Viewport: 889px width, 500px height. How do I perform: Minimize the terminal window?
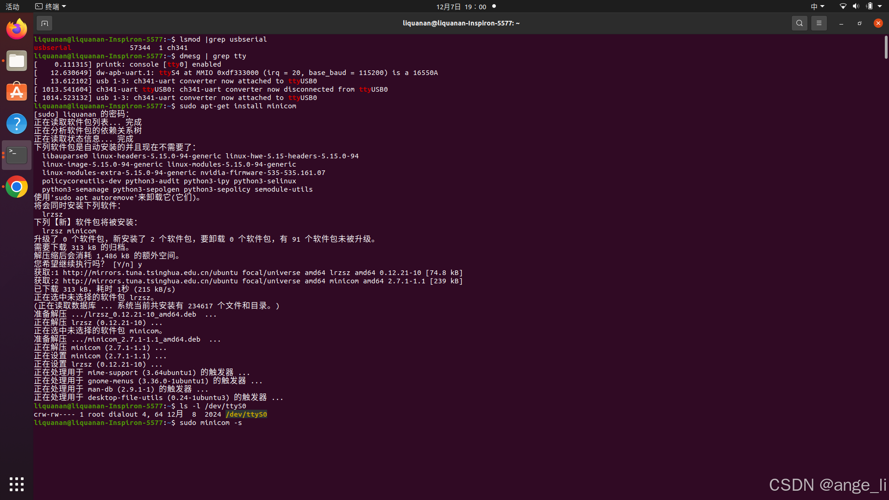pyautogui.click(x=841, y=23)
